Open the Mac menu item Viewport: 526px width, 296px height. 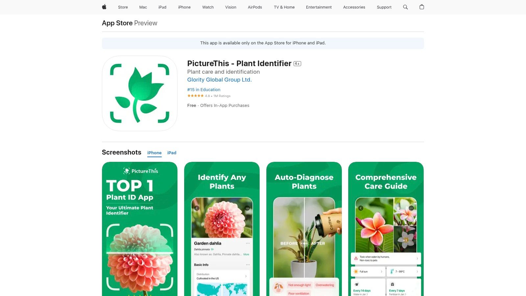coord(143,7)
